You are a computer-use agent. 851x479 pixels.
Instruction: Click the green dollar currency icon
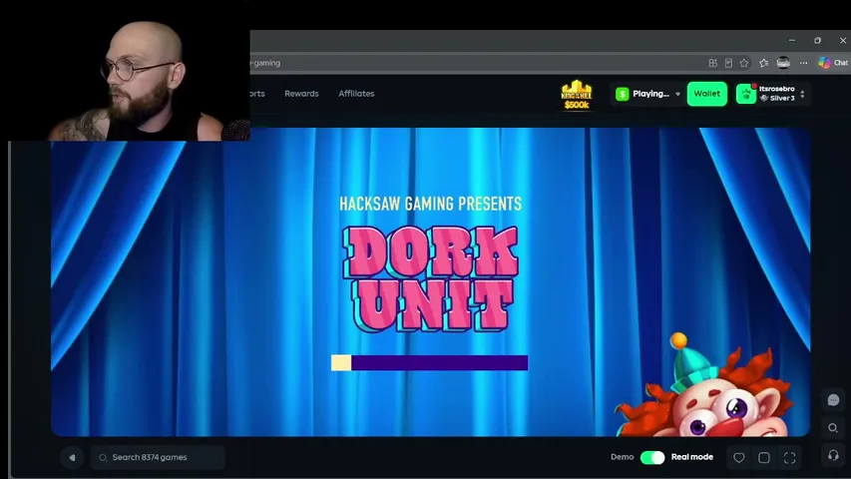click(622, 94)
